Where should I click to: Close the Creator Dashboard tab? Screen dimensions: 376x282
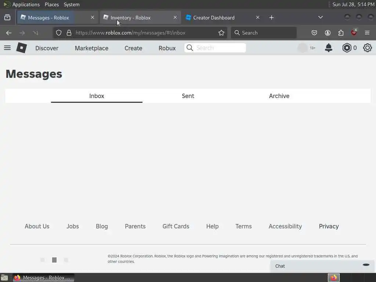click(257, 18)
